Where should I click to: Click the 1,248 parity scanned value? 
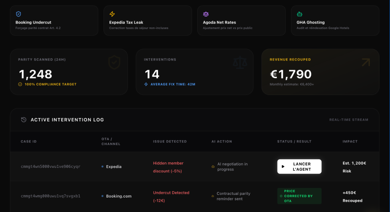point(35,74)
